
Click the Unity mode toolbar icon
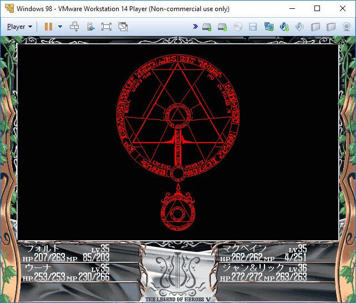click(91, 27)
